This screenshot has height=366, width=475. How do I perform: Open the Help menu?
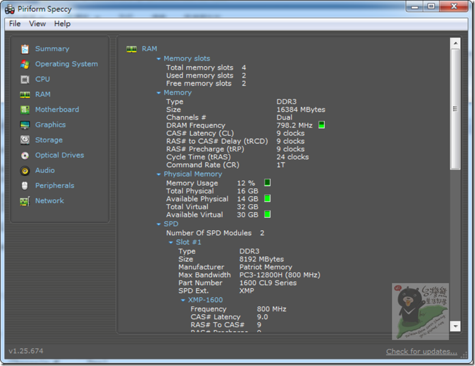point(62,24)
